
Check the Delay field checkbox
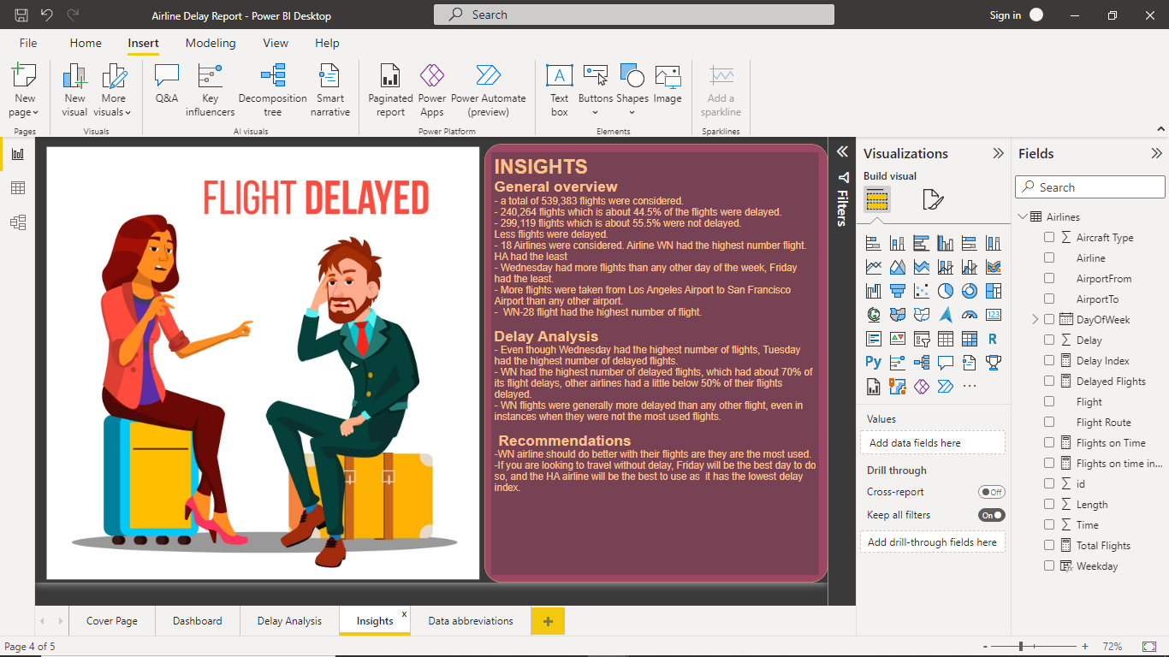(1048, 340)
